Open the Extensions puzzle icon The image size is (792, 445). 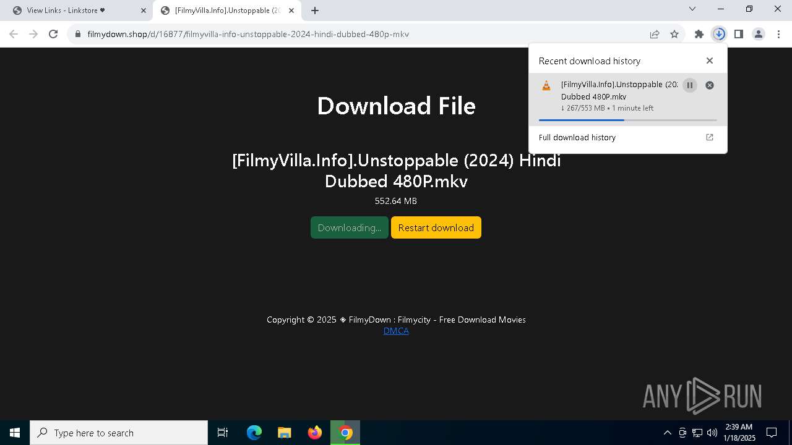point(699,34)
